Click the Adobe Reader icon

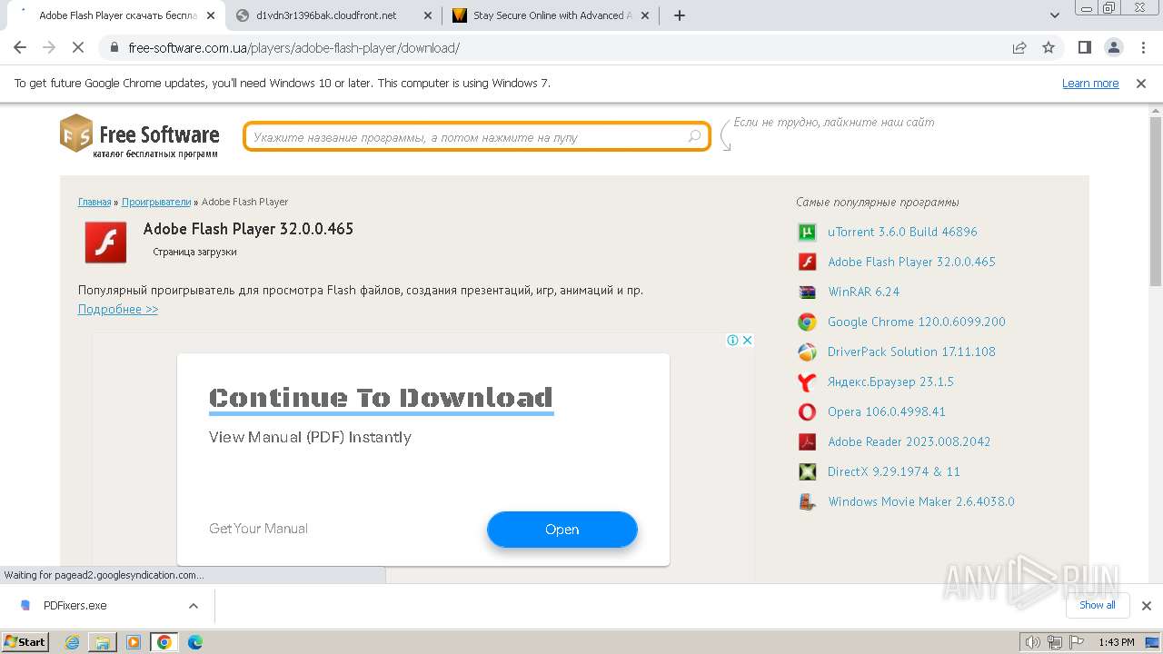tap(807, 441)
